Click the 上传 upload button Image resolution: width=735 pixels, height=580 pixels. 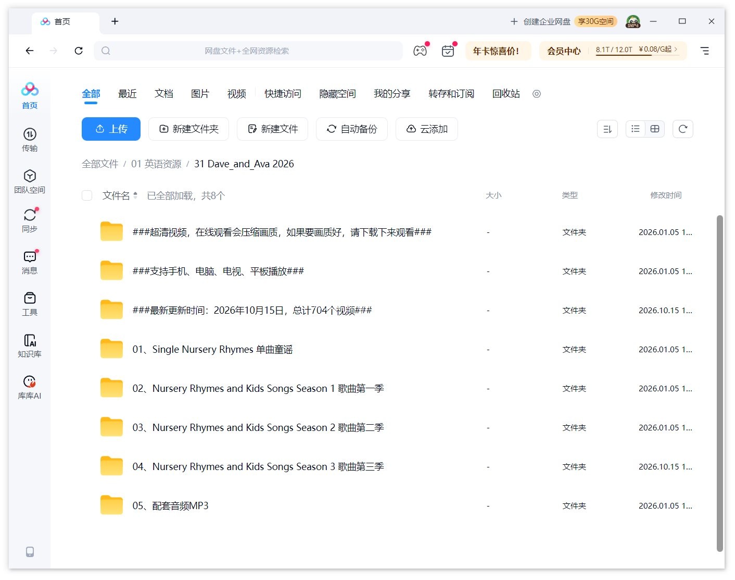click(111, 129)
